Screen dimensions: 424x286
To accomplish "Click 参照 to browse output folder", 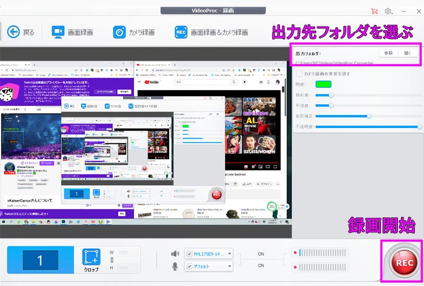I will point(388,53).
